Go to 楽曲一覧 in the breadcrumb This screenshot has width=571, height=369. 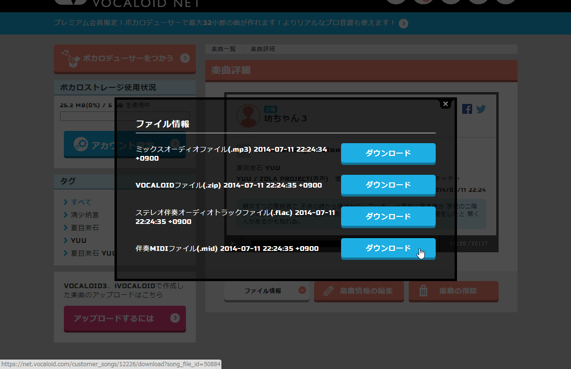tap(223, 49)
